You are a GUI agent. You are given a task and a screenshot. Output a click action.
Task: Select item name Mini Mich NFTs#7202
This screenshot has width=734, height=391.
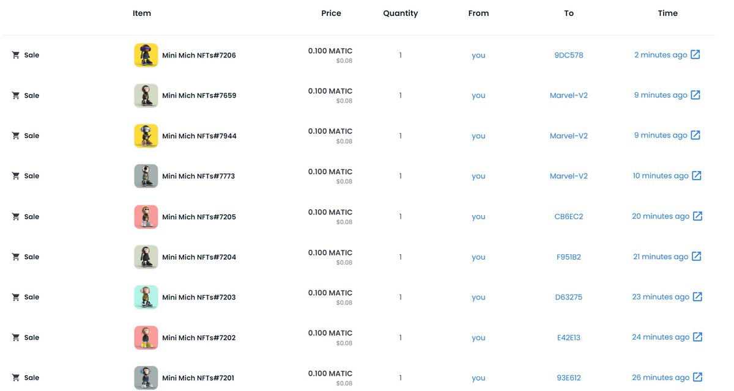point(199,338)
